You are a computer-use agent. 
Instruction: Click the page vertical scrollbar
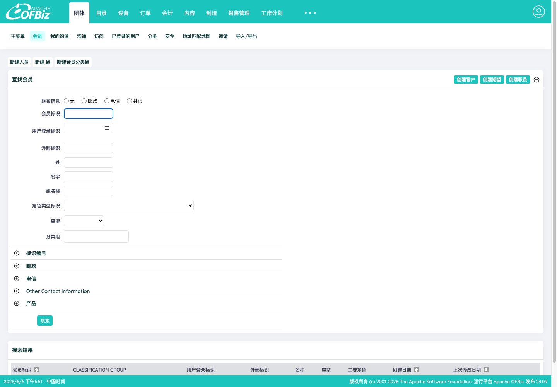point(554,182)
